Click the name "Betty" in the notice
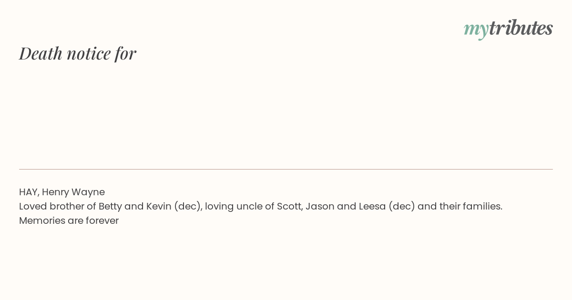Image resolution: width=572 pixels, height=300 pixels. point(110,206)
